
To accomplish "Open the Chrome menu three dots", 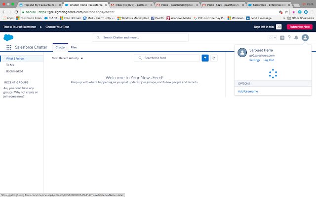I will click(x=312, y=12).
